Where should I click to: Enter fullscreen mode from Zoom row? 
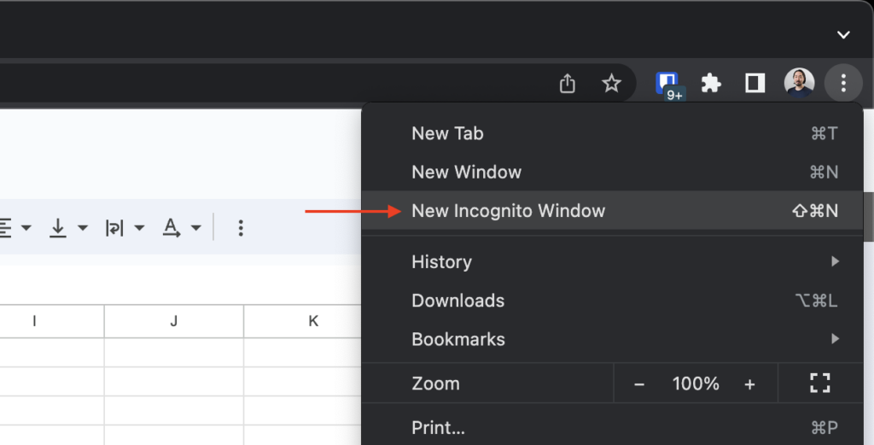(819, 384)
